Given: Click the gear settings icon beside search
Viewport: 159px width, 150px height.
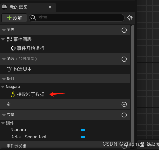Looking at the screenshot, I should tap(130, 18).
